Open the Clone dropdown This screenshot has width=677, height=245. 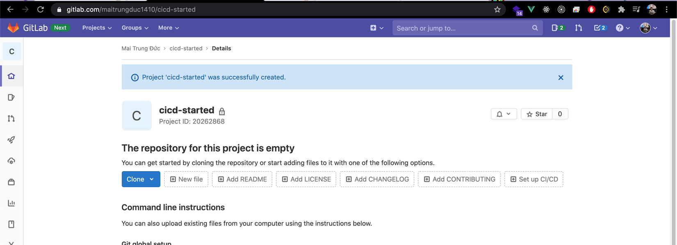[x=141, y=179]
